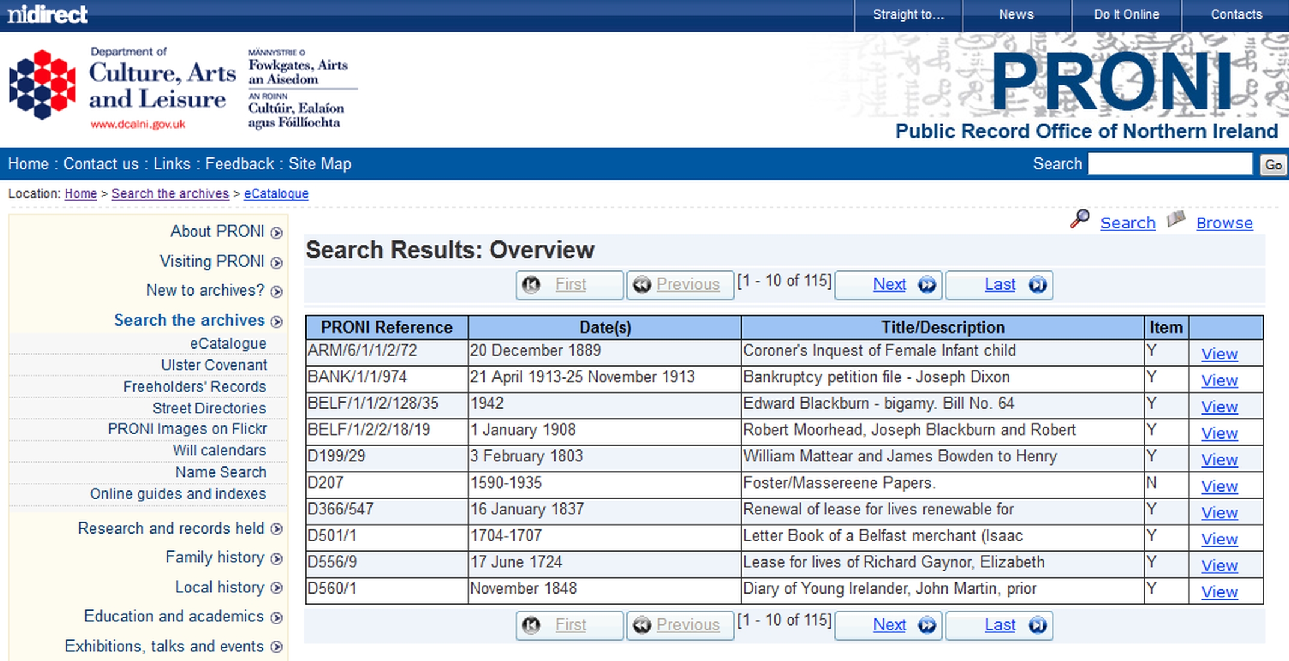Open the Straight to... menu
The height and width of the screenshot is (661, 1289).
coord(908,14)
